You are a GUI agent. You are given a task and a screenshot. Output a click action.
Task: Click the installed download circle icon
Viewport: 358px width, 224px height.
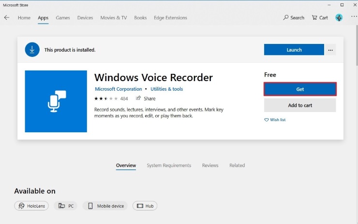32,50
